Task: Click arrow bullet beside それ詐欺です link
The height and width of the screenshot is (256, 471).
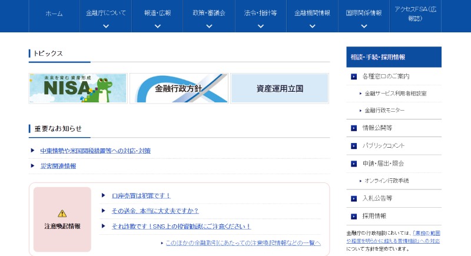Action: click(104, 226)
